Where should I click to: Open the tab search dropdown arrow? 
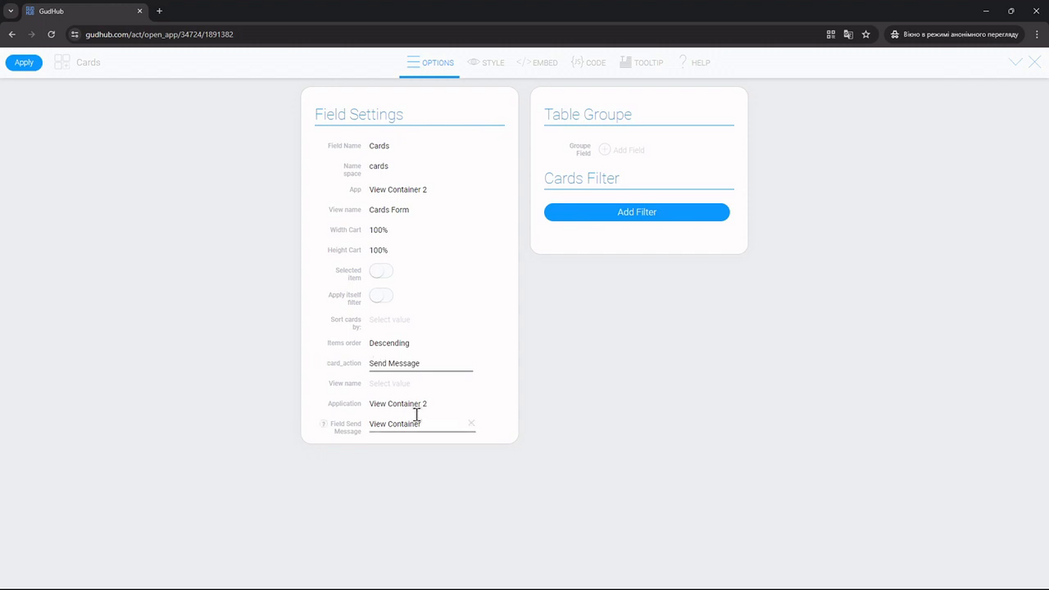point(10,11)
